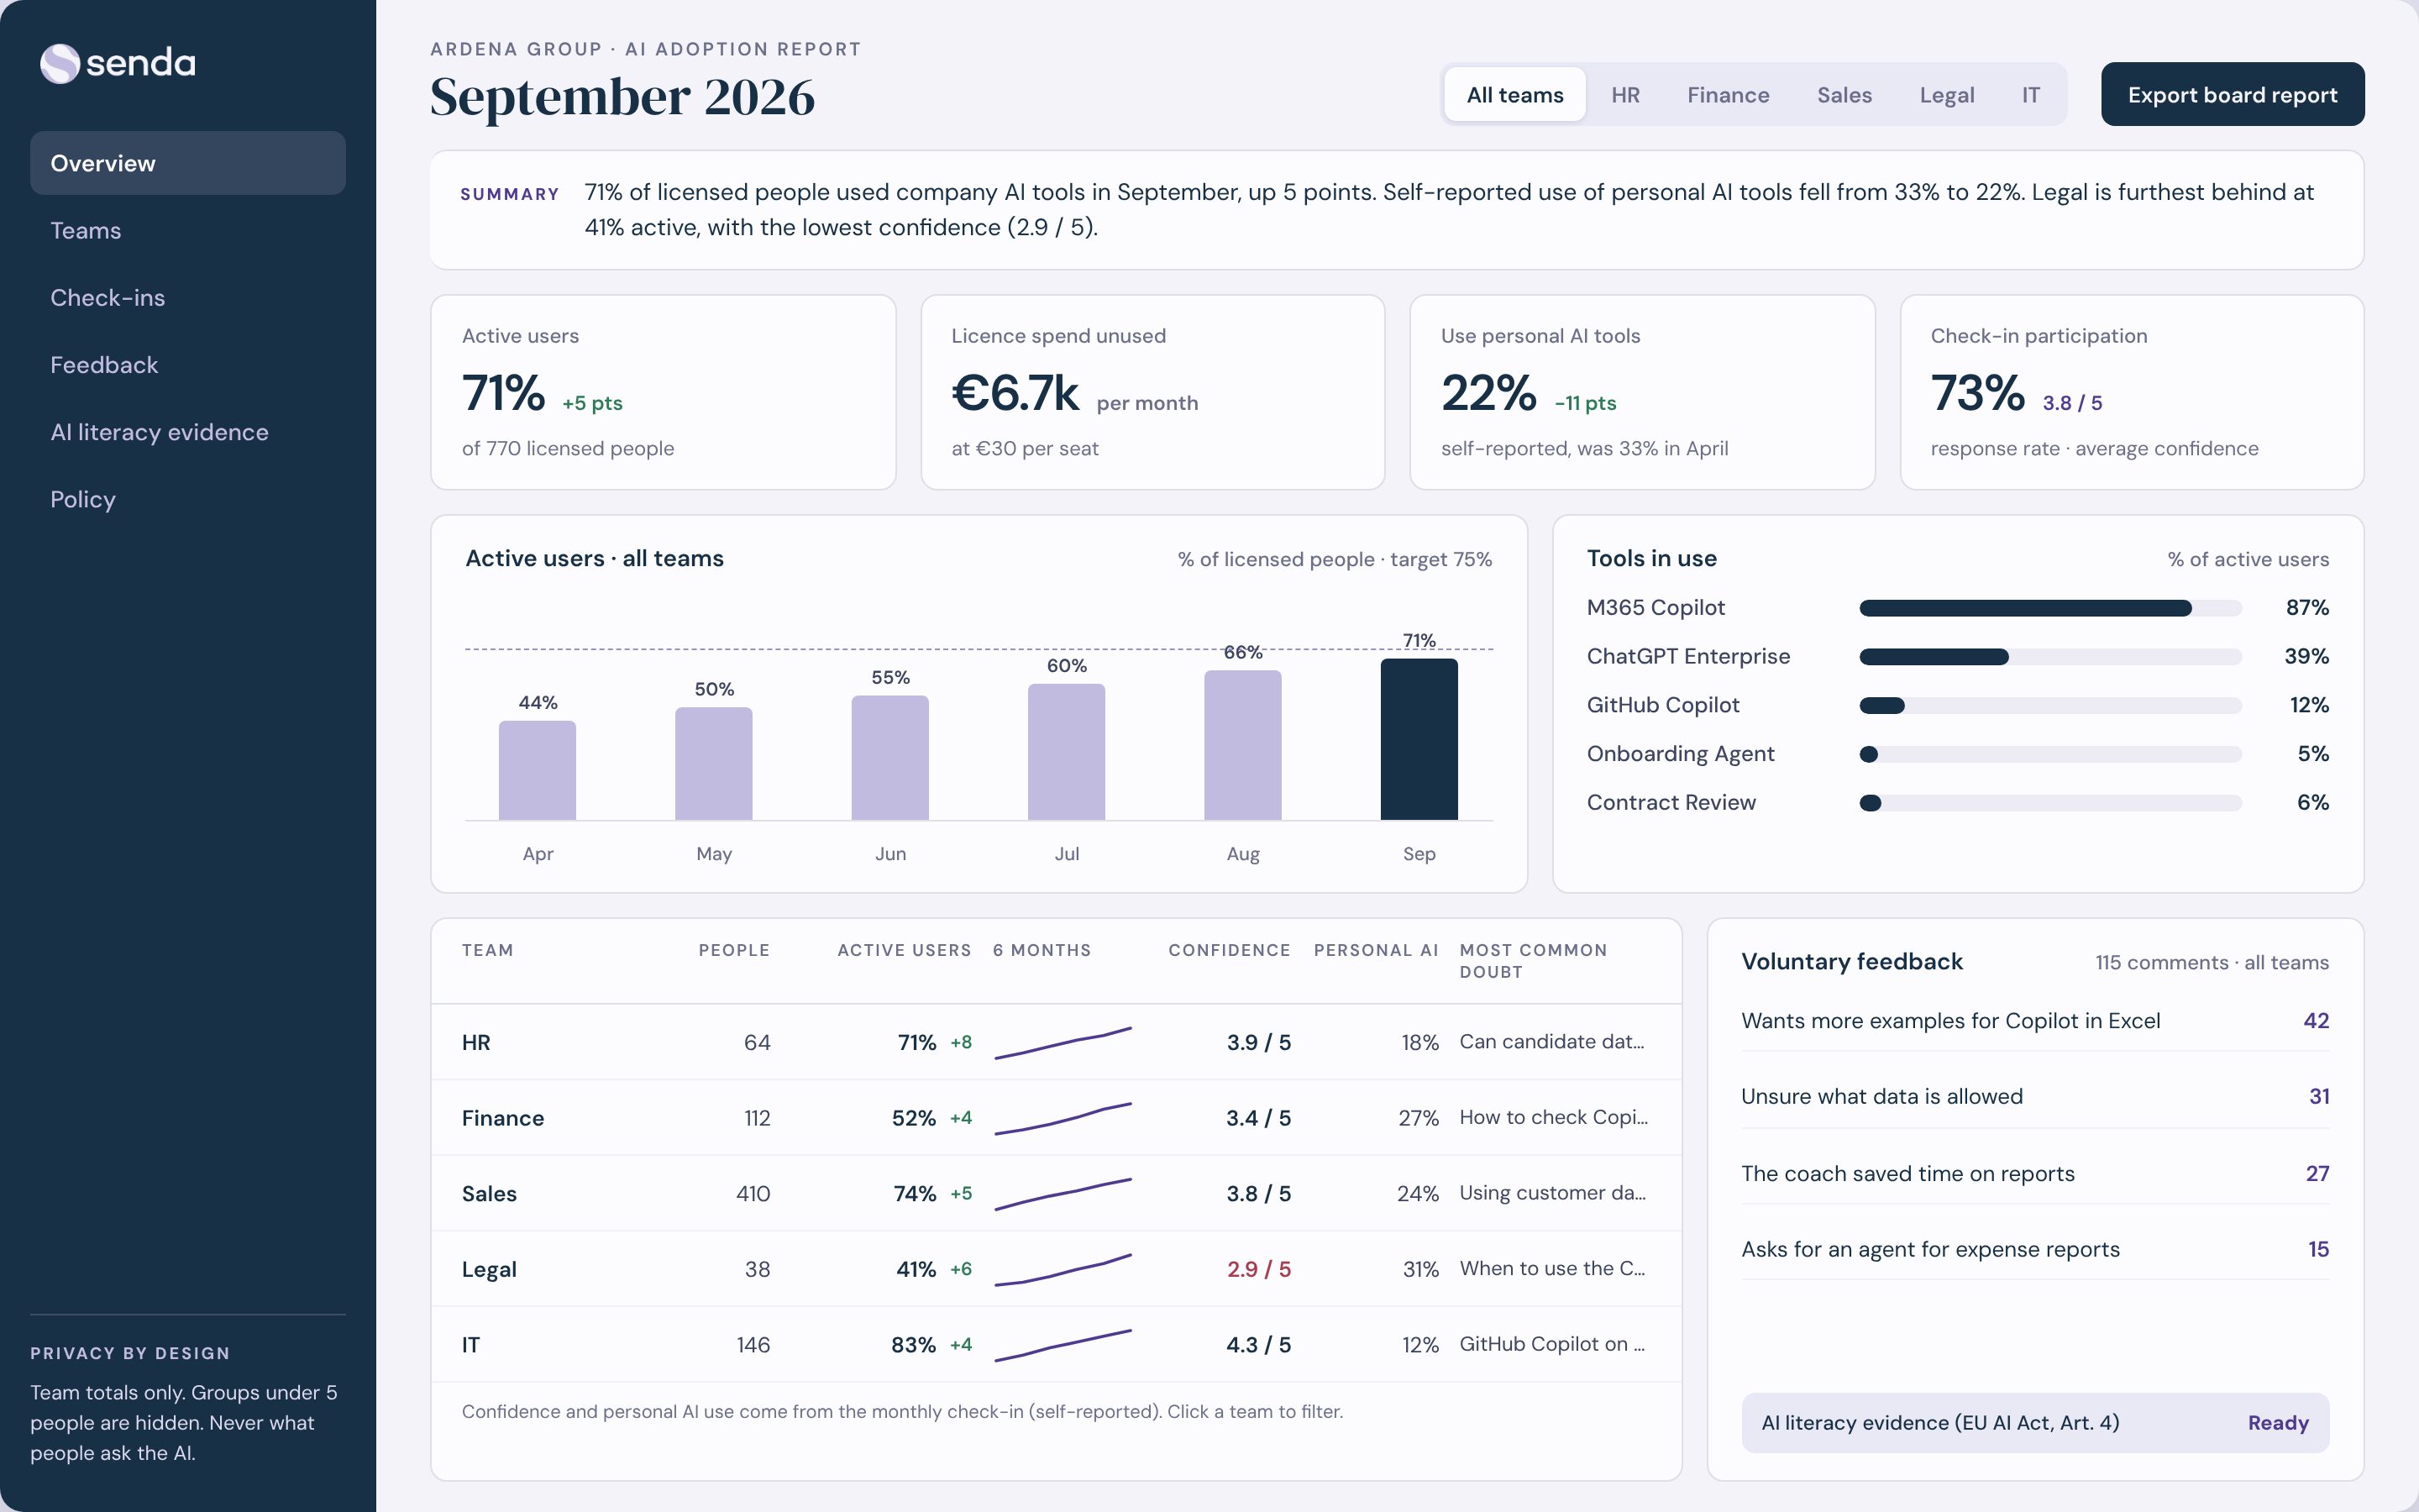
Task: Click the HR six-month sparkline
Action: [x=1063, y=1042]
